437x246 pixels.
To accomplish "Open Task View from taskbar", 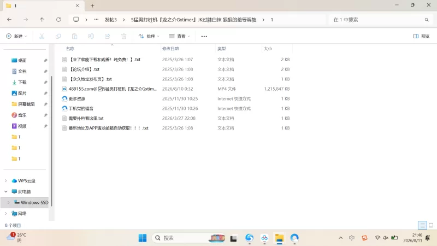I will pyautogui.click(x=234, y=238).
